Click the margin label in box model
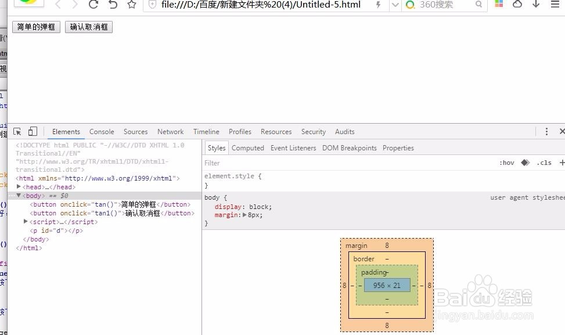565x335 pixels. 357,246
